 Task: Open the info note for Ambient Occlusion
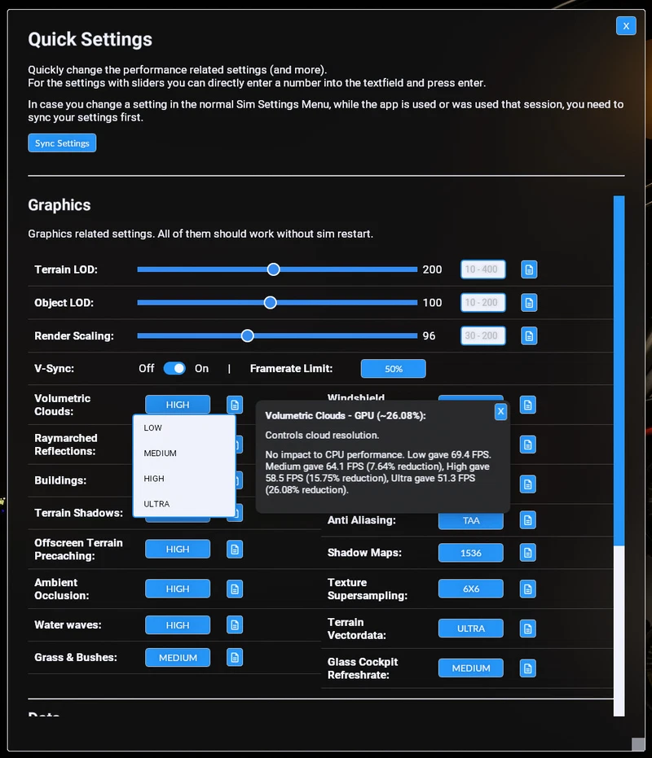pos(235,589)
